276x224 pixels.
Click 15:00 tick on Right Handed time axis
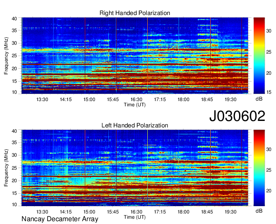pyautogui.click(x=89, y=99)
